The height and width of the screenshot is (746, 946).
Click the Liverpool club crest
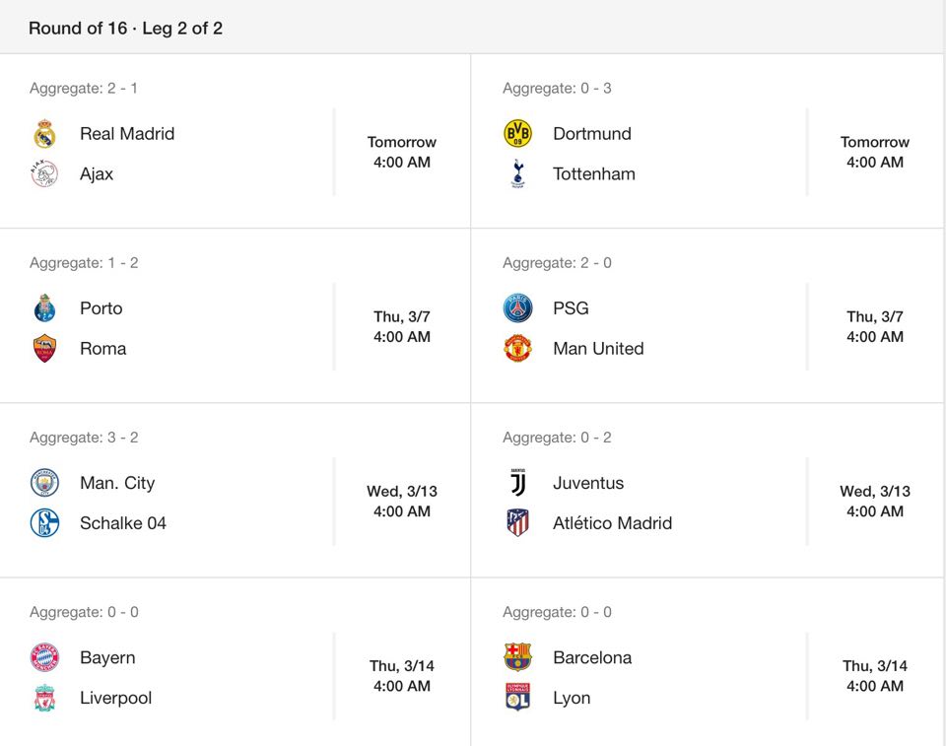coord(44,697)
